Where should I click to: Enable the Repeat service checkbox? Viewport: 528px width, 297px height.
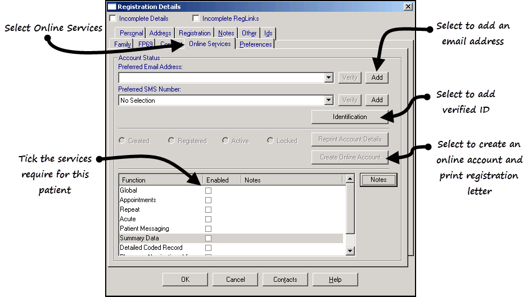(209, 209)
